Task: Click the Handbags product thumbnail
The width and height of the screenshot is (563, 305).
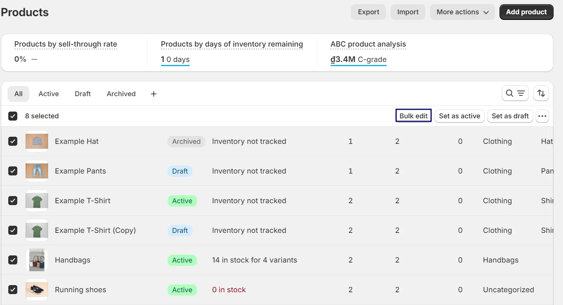Action: point(37,260)
